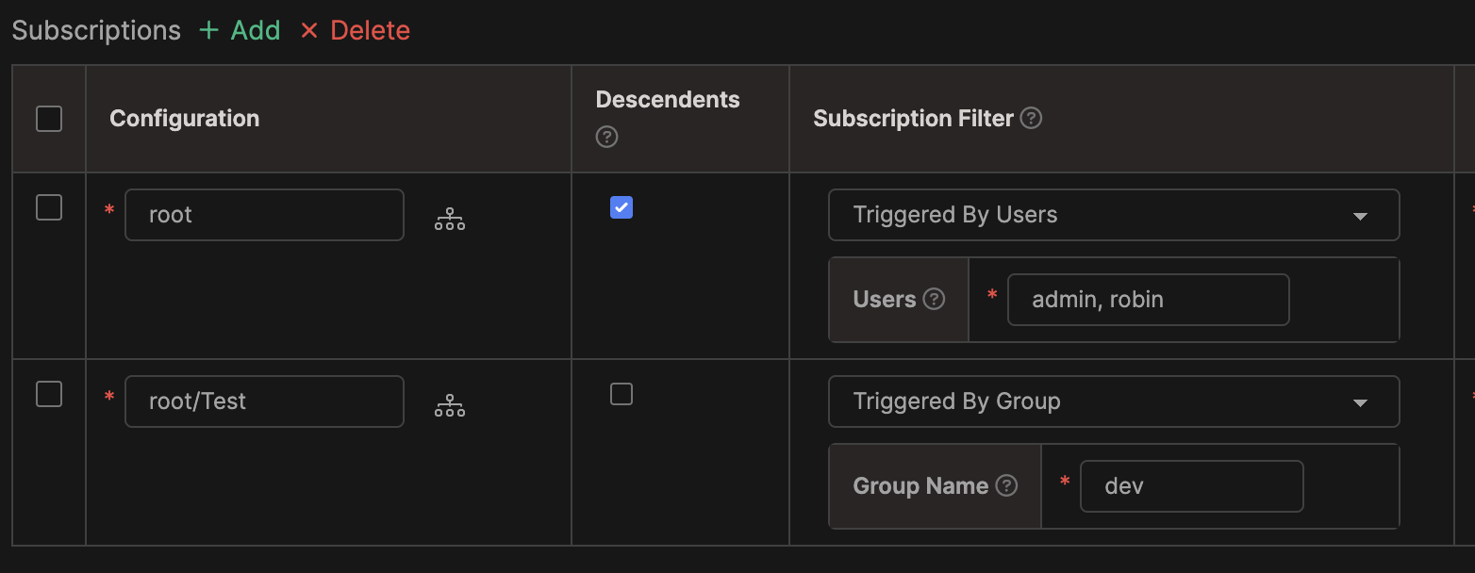Expand filter type options for root subscription

point(1359,215)
